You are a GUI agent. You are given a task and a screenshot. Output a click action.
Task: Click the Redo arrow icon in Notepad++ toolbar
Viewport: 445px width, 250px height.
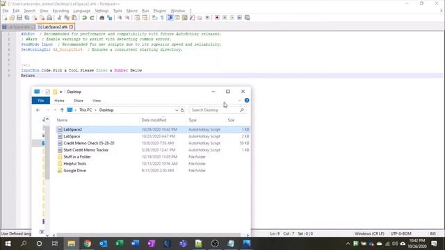pos(92,18)
